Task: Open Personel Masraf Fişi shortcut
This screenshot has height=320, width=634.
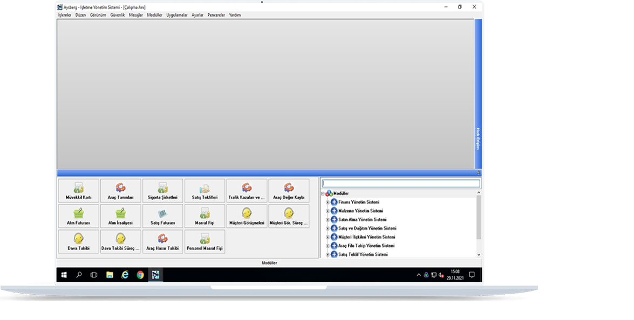Action: click(x=204, y=241)
